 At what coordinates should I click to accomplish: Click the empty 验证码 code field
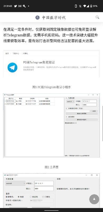42,205
